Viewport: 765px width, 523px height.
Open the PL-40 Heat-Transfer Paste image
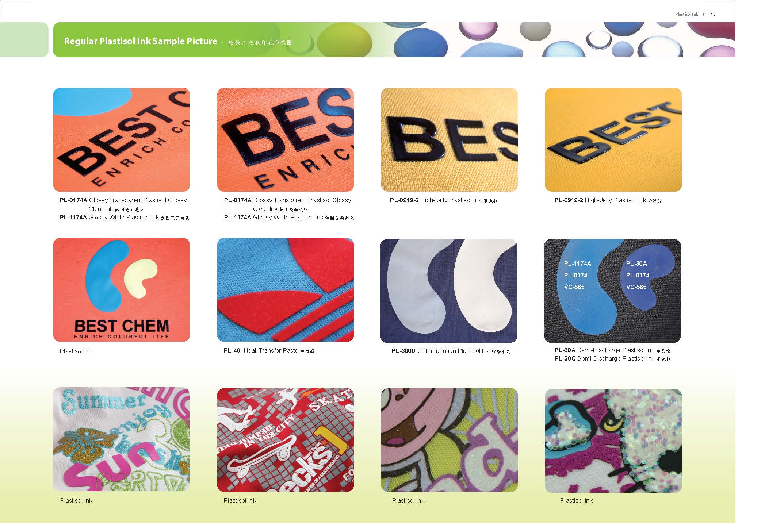click(x=286, y=290)
